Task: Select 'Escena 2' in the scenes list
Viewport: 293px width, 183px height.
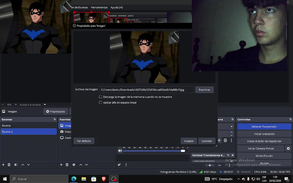Action: pyautogui.click(x=28, y=132)
